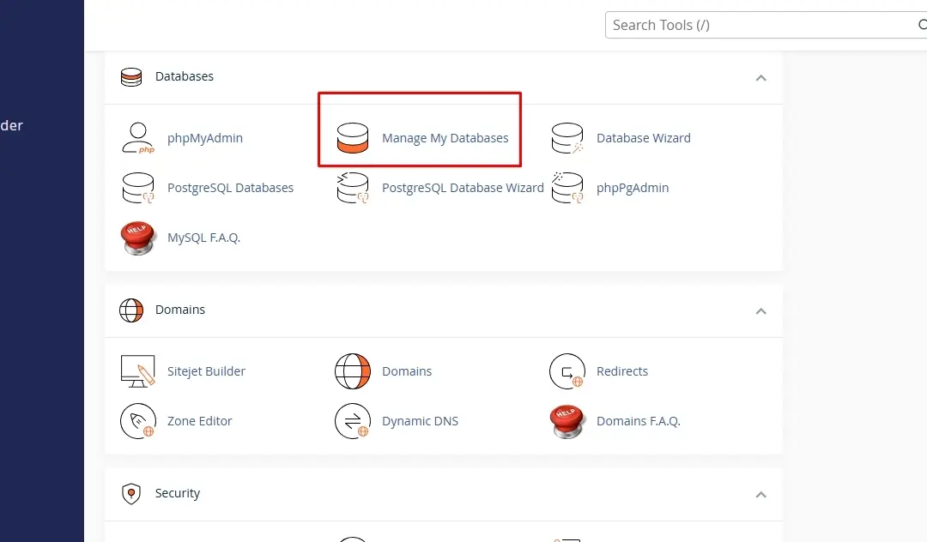The height and width of the screenshot is (542, 927).
Task: Follow the Zone Editor text link
Action: 200,421
